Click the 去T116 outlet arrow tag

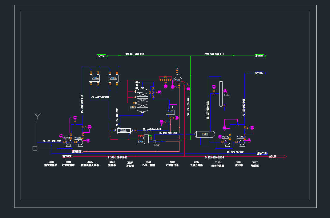point(260,73)
